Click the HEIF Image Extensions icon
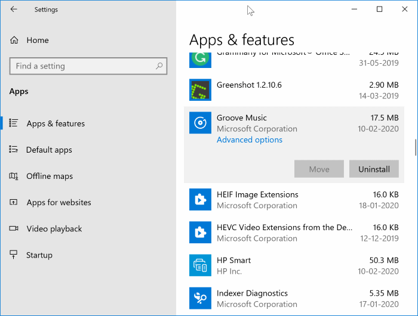Screen dimensions: 418x316 [200, 199]
